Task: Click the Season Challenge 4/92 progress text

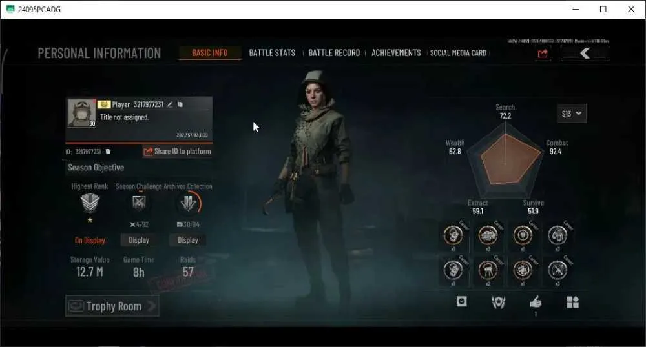Action: 140,224
